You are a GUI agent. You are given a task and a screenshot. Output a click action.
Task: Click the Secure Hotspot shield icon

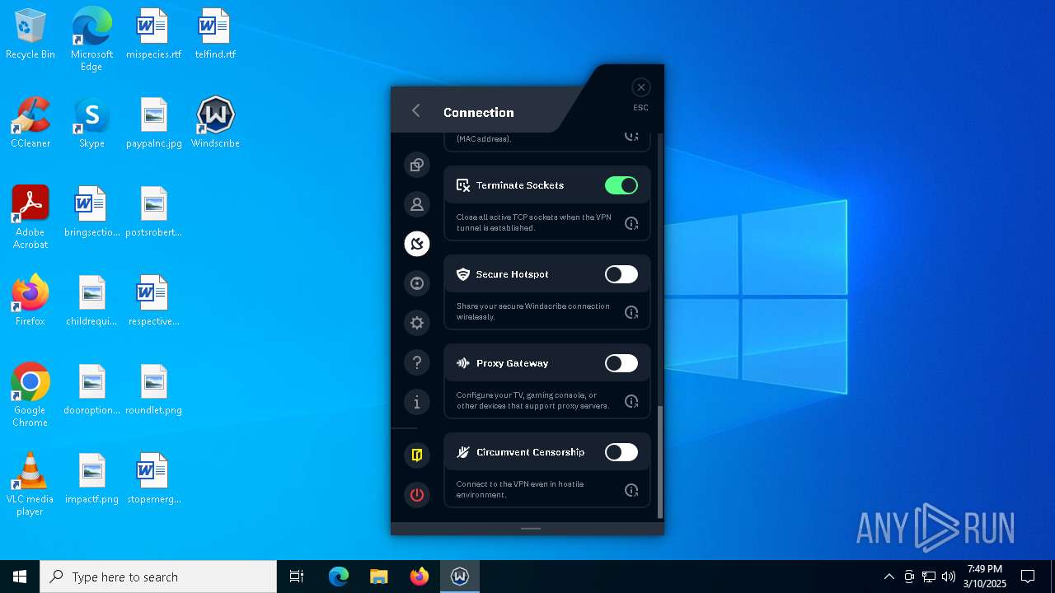click(x=463, y=274)
